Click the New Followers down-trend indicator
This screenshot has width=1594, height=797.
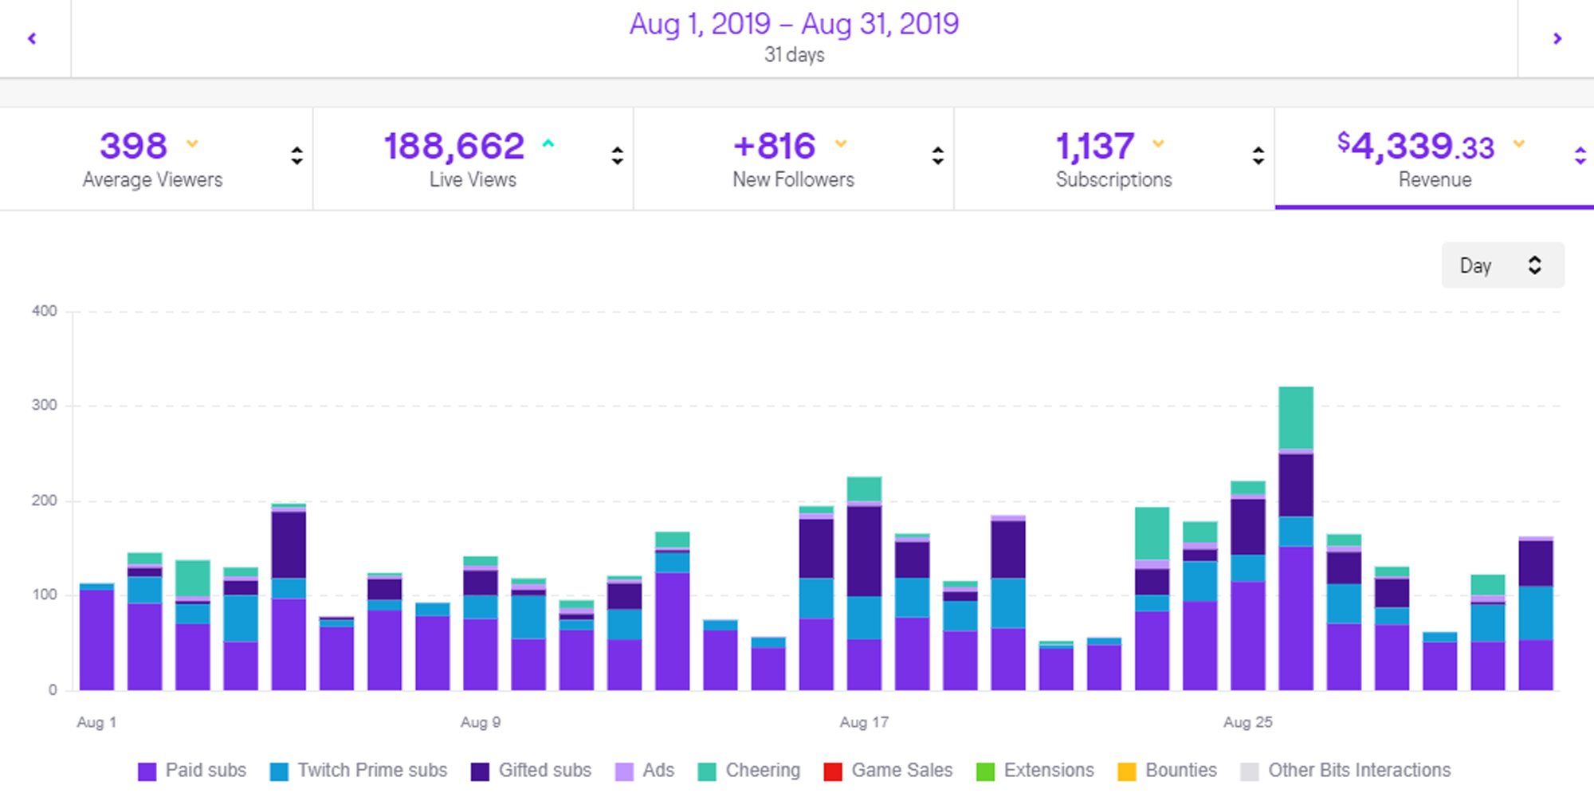841,143
